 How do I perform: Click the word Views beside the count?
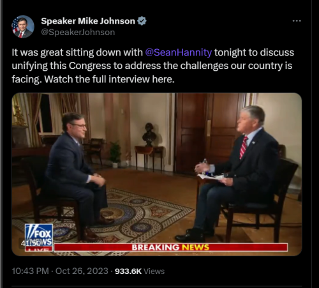pyautogui.click(x=154, y=271)
